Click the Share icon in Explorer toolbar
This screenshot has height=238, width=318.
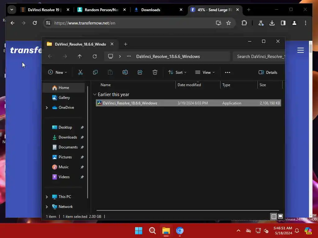[x=140, y=72]
